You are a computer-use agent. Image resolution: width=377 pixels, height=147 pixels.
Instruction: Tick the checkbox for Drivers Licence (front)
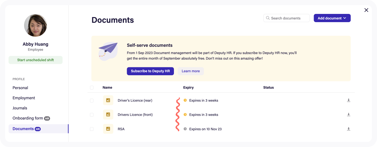coord(92,115)
